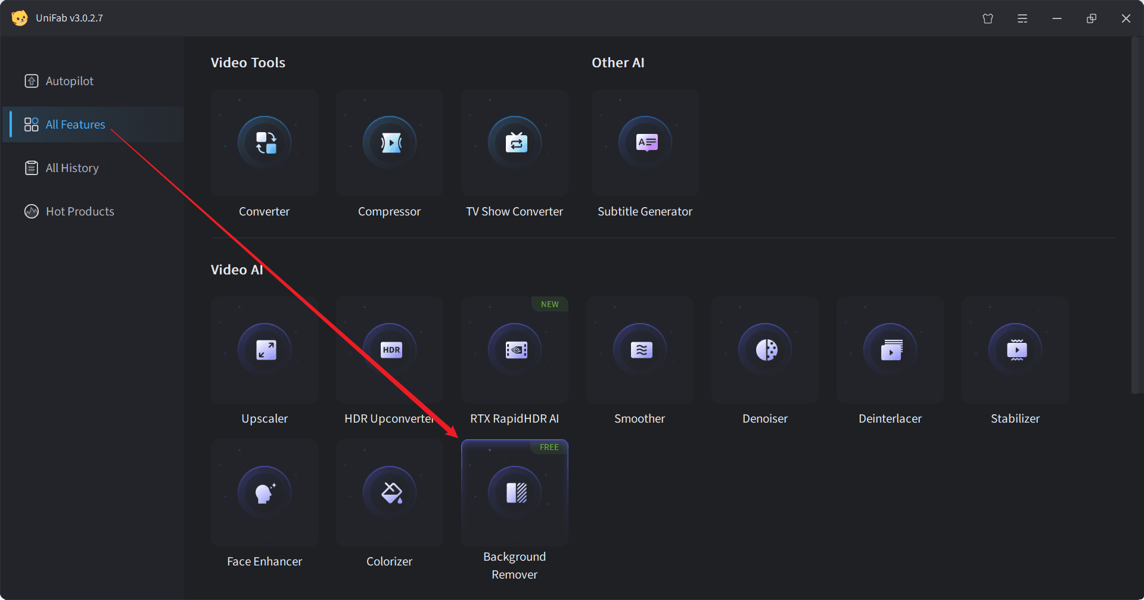1144x600 pixels.
Task: Click the Background Remover label
Action: point(515,565)
